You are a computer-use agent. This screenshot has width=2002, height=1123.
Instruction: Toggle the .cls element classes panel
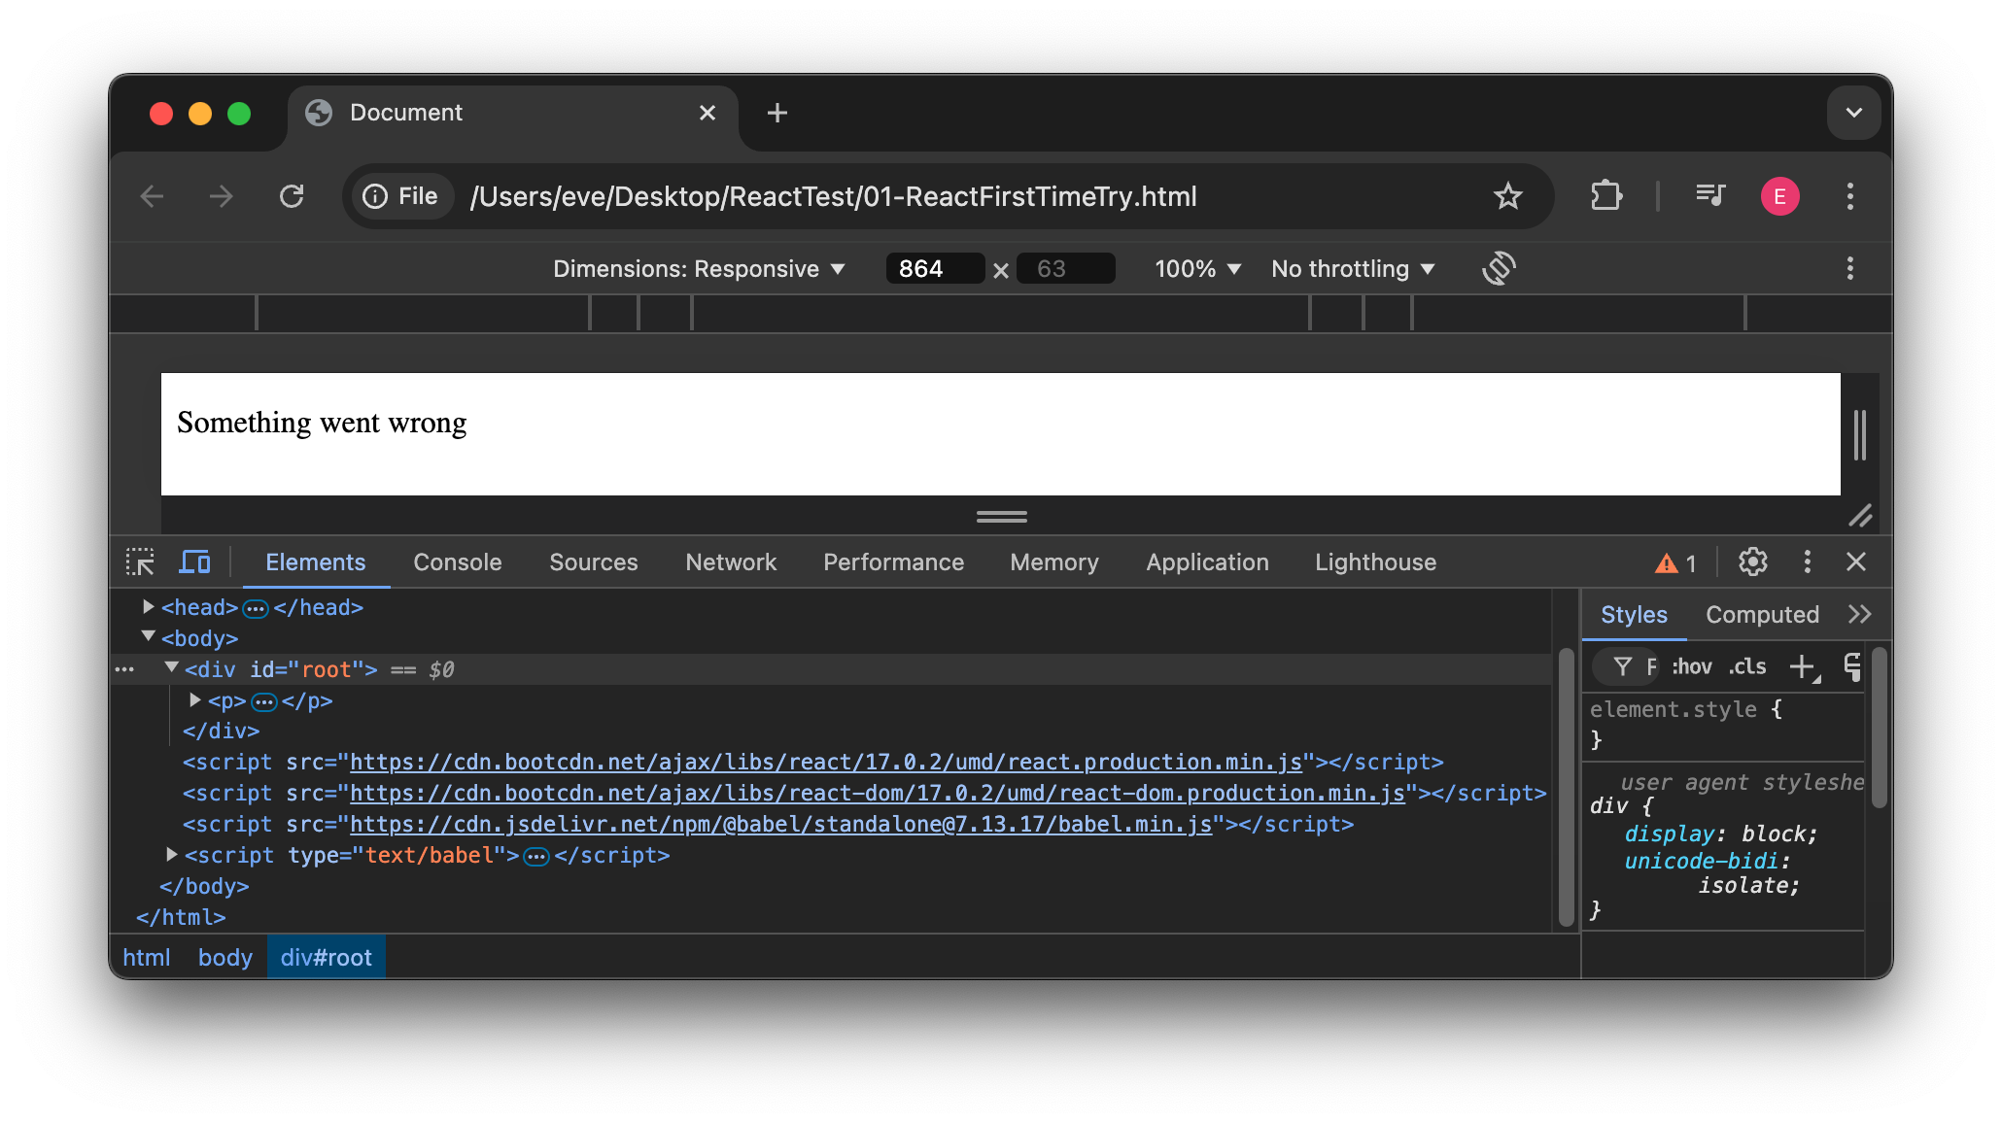1747,667
